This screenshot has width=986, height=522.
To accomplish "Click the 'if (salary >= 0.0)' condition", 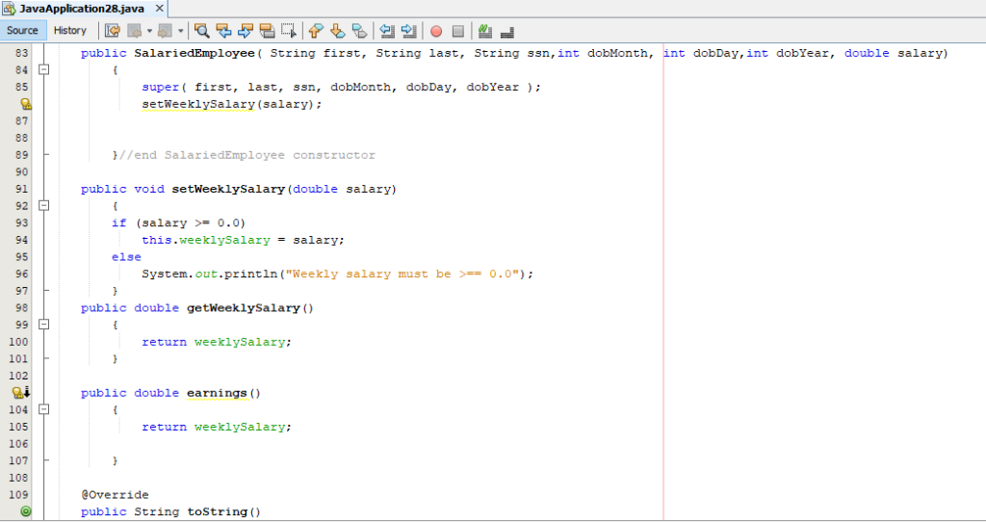I will click(178, 223).
